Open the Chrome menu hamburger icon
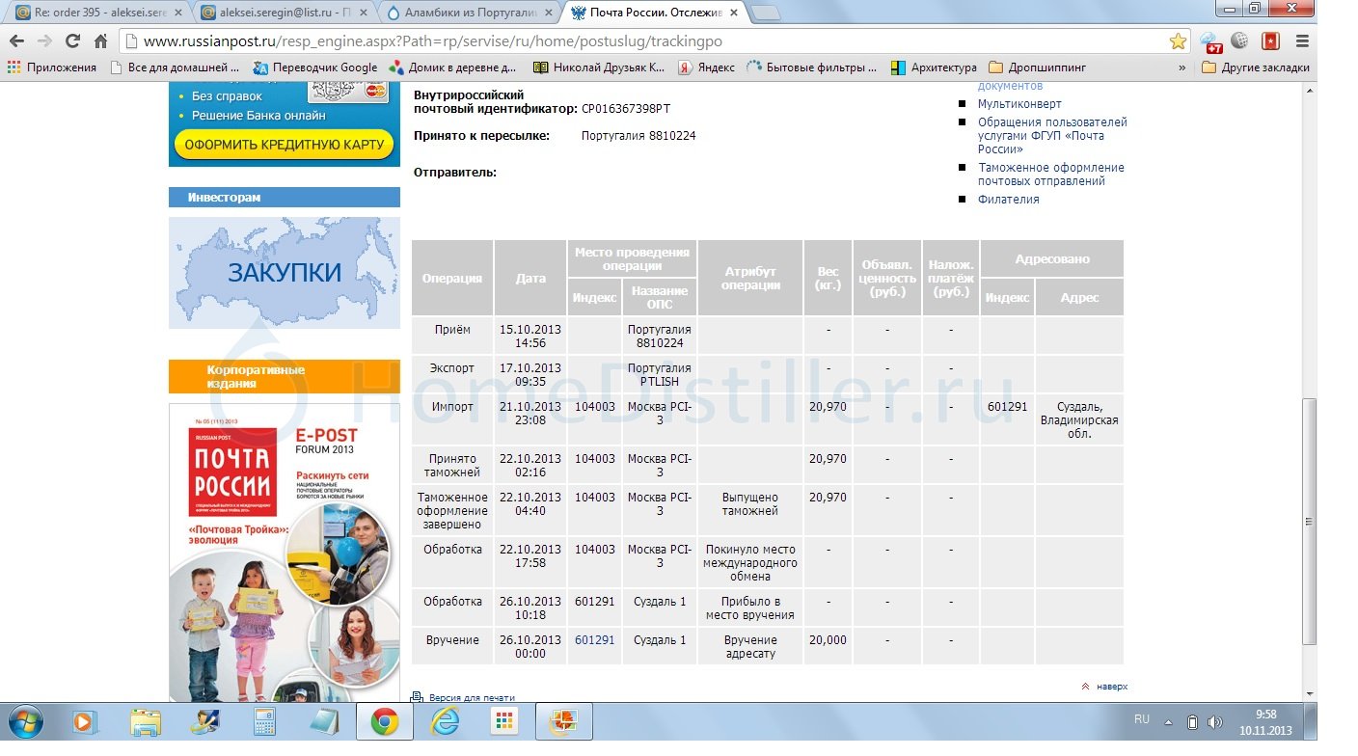This screenshot has height=756, width=1358. [1302, 41]
